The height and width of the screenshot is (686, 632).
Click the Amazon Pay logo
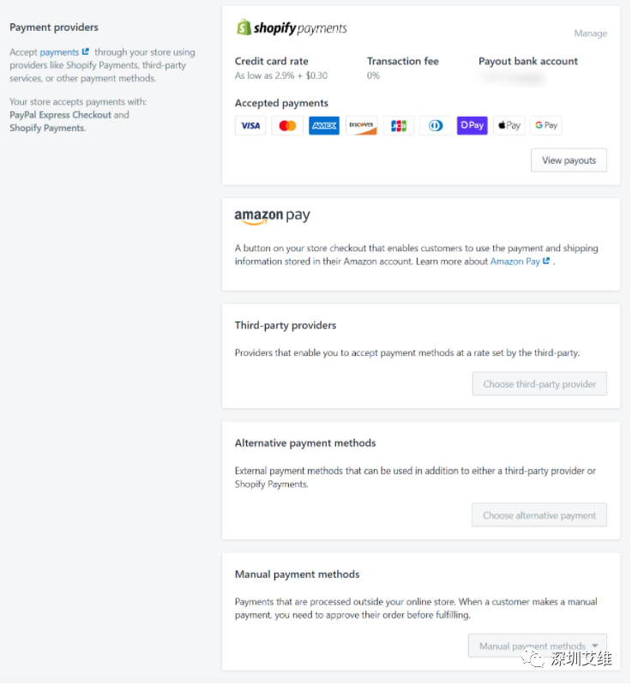click(273, 218)
